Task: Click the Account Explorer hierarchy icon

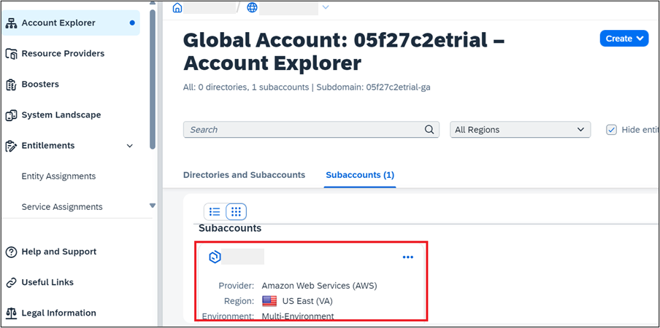Action: click(11, 23)
